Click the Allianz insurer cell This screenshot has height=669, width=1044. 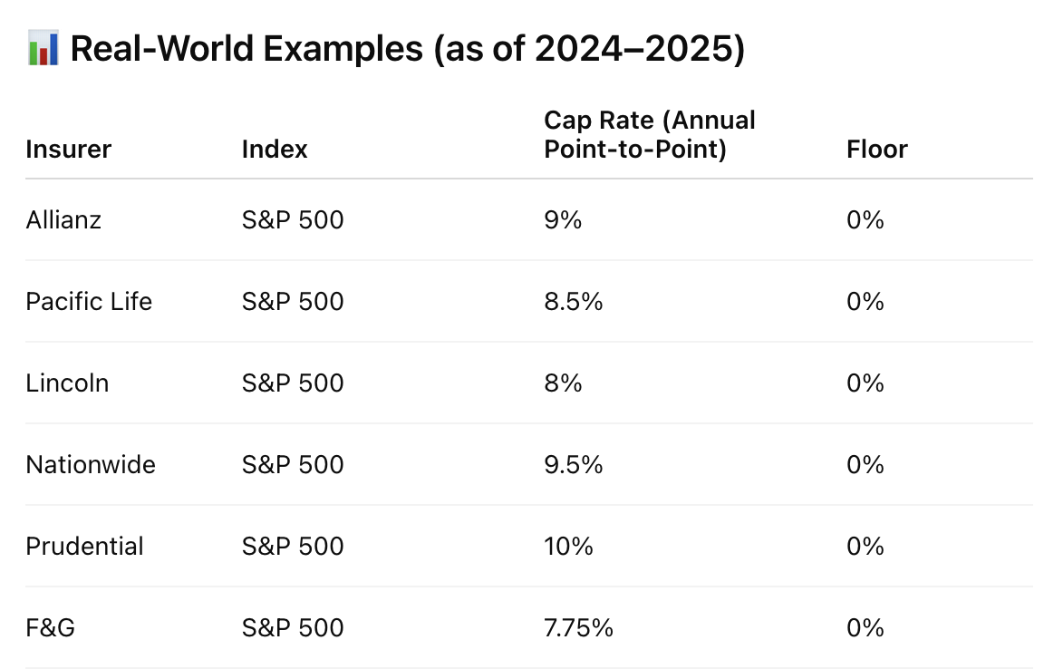[x=63, y=219]
